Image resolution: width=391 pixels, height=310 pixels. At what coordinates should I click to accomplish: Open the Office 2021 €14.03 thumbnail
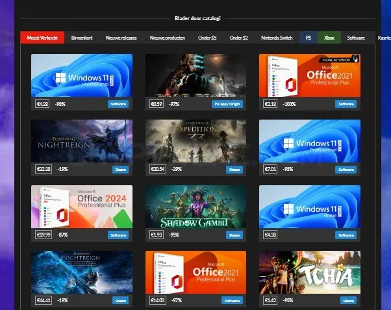click(x=195, y=272)
